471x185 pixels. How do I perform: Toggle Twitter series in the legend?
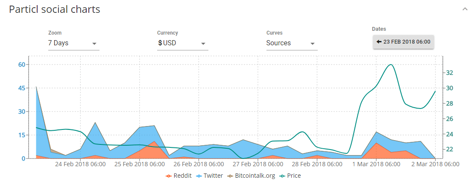209,176
